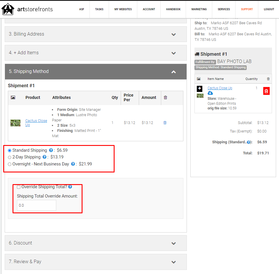The image size is (279, 274).
Task: Click help icon beside Override Shipping Total
Action: 70,187
